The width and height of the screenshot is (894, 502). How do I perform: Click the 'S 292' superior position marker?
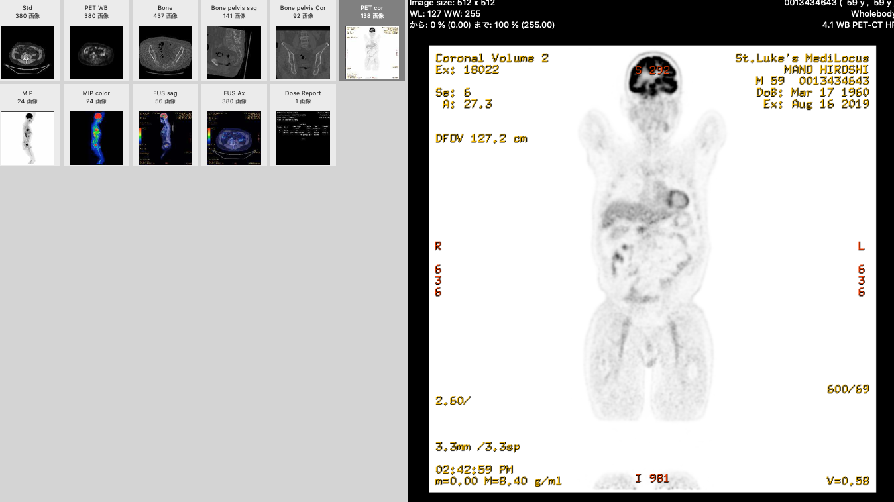pos(652,70)
